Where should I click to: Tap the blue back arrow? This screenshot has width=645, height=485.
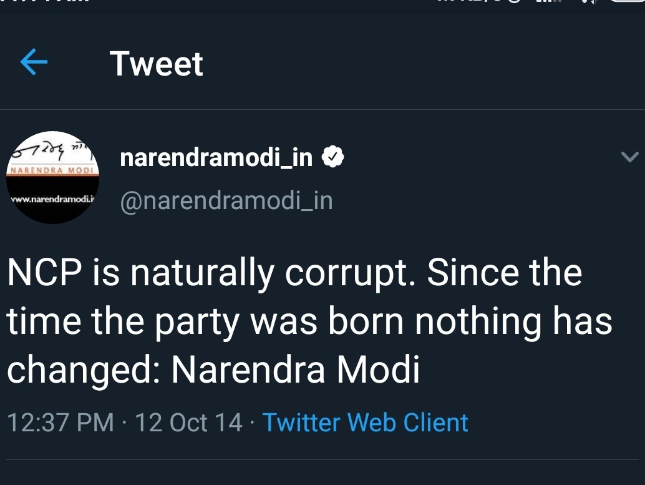pos(34,63)
